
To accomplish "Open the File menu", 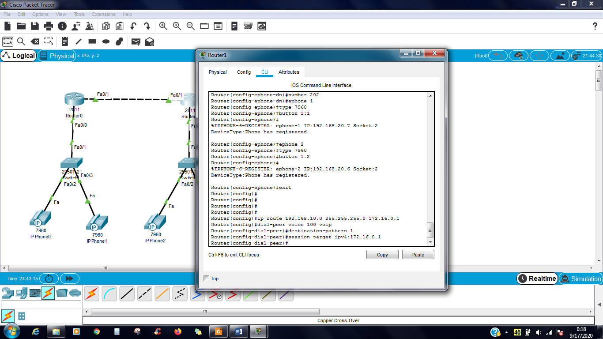I will 7,15.
